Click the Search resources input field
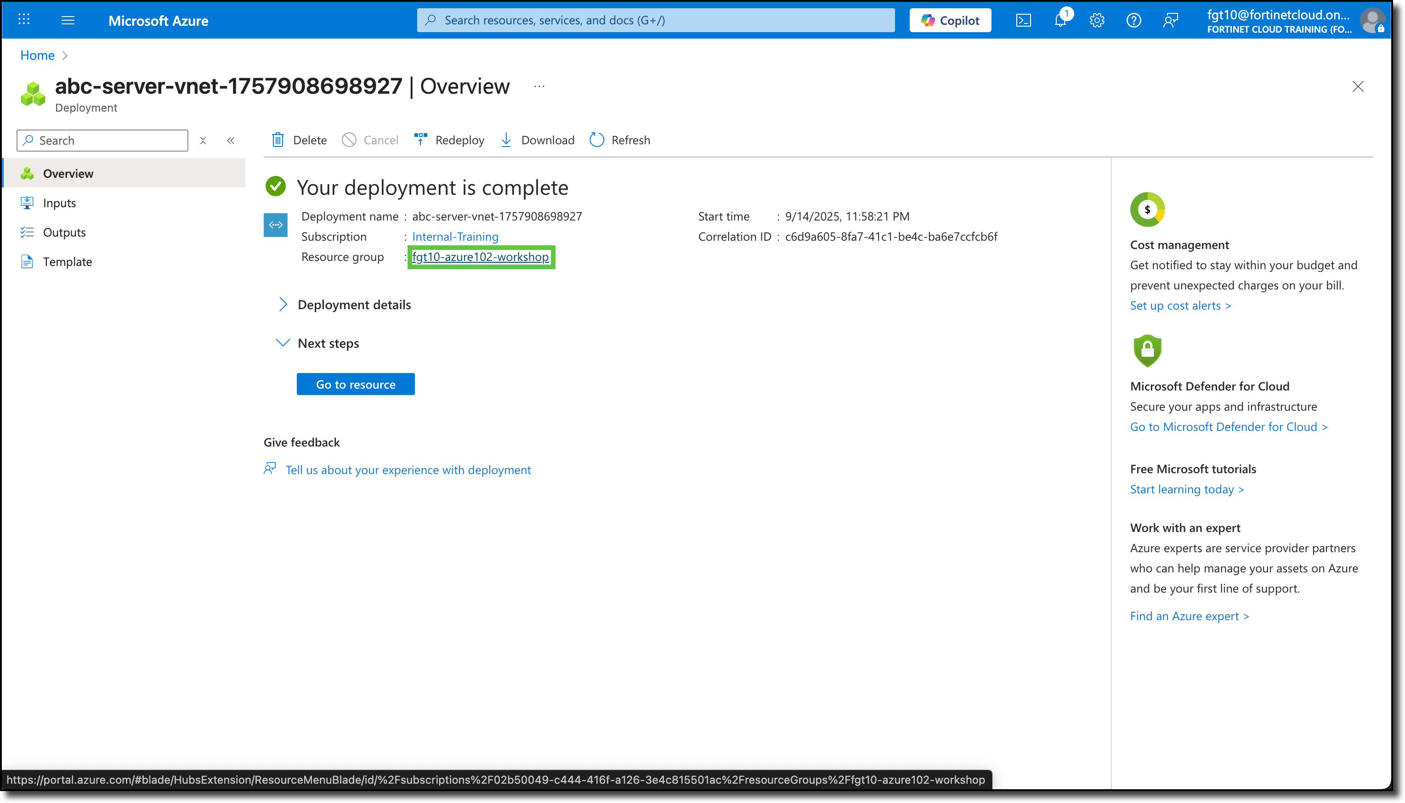 (655, 20)
